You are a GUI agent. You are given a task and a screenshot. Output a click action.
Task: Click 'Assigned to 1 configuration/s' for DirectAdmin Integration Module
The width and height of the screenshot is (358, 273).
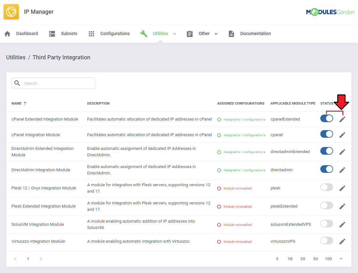244,170
